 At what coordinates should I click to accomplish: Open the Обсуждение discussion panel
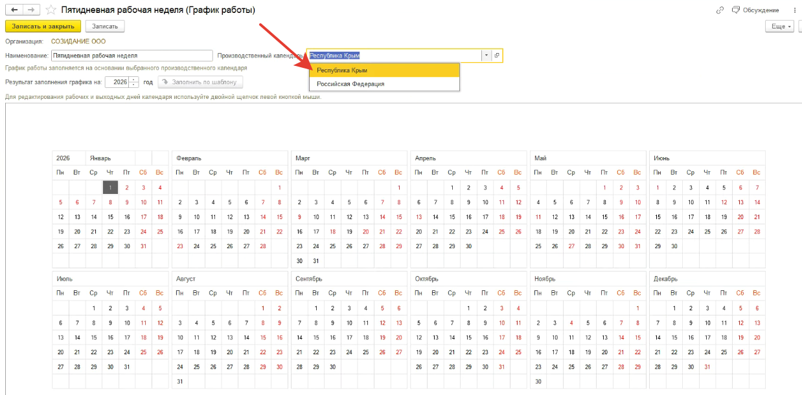coord(755,10)
